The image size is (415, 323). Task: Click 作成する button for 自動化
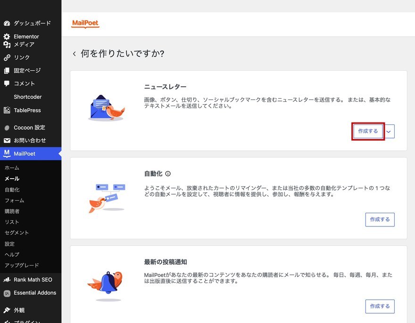(x=380, y=220)
